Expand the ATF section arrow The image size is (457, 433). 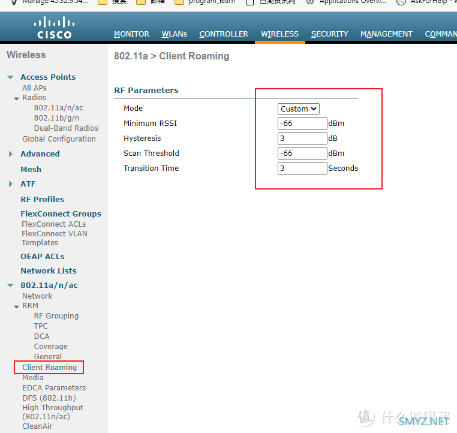(x=11, y=184)
